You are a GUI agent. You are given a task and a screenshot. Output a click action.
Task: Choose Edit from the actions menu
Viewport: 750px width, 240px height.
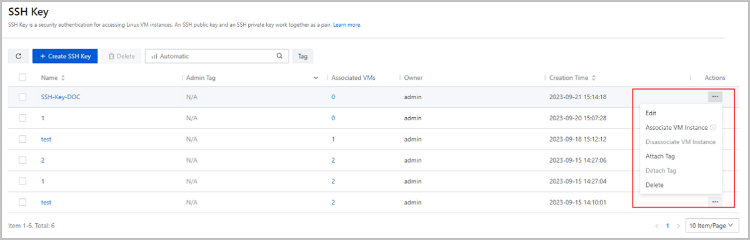pos(651,113)
